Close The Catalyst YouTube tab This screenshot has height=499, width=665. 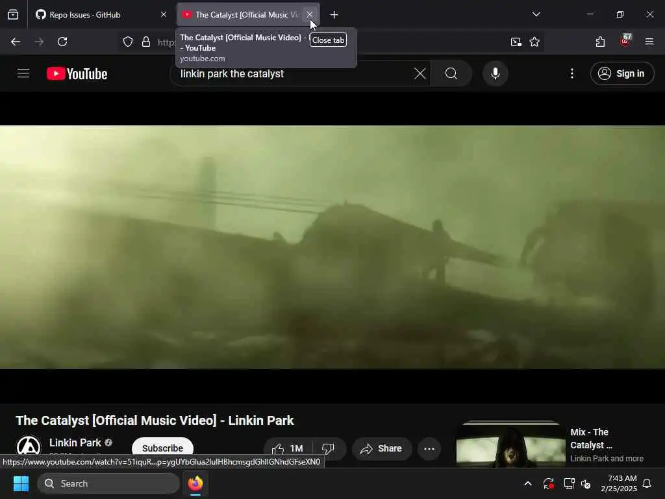click(310, 15)
